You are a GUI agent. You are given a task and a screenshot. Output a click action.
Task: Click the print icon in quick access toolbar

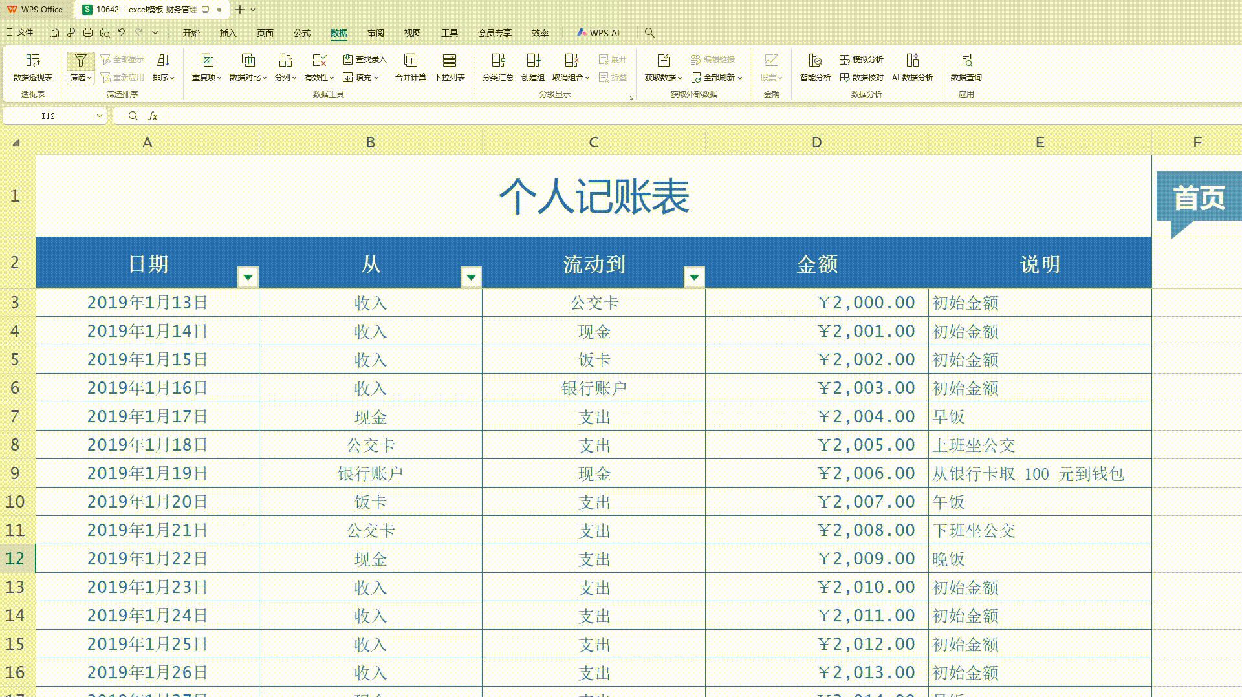88,32
